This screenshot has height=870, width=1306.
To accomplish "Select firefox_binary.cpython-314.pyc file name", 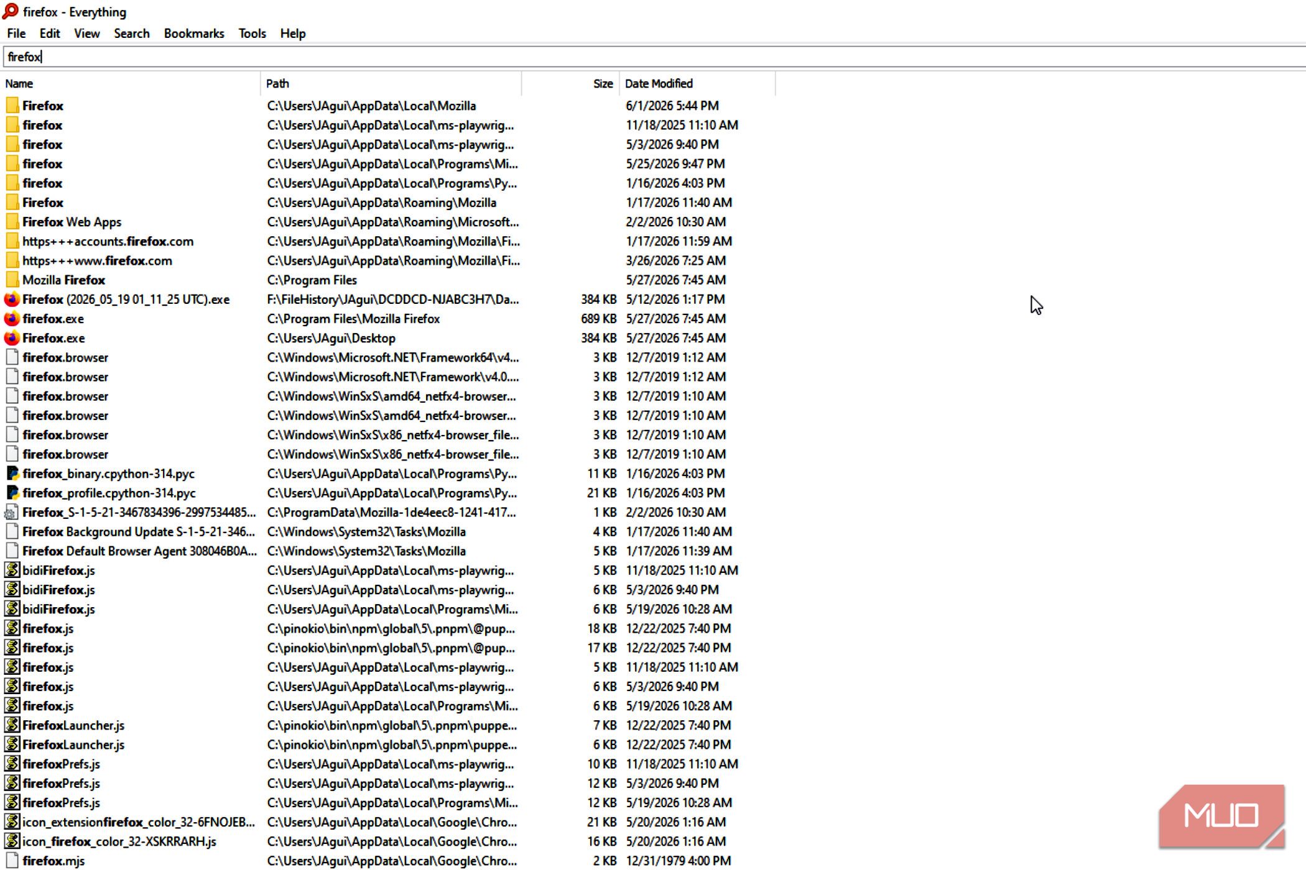I will pyautogui.click(x=109, y=474).
